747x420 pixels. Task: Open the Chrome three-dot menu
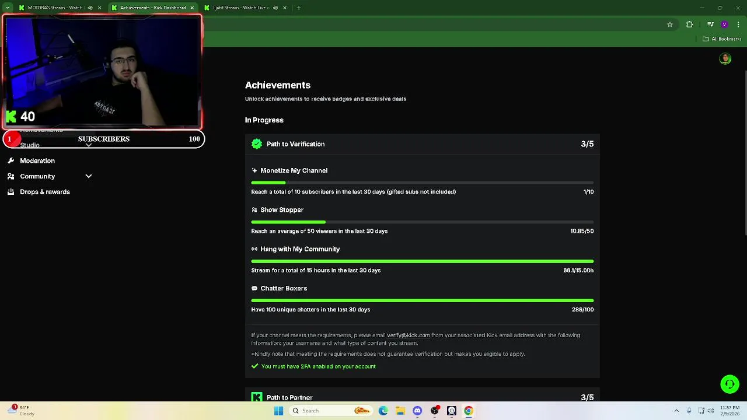pos(738,24)
